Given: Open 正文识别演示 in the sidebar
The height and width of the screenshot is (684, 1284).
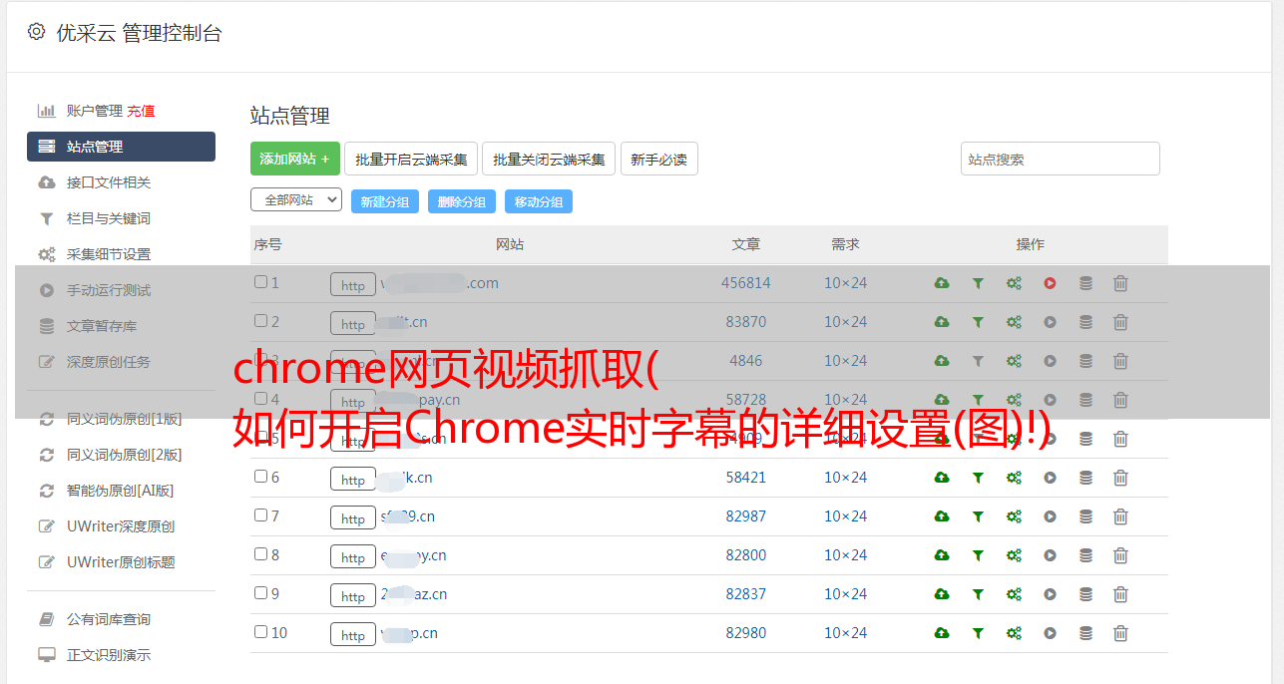Looking at the screenshot, I should click(x=109, y=655).
